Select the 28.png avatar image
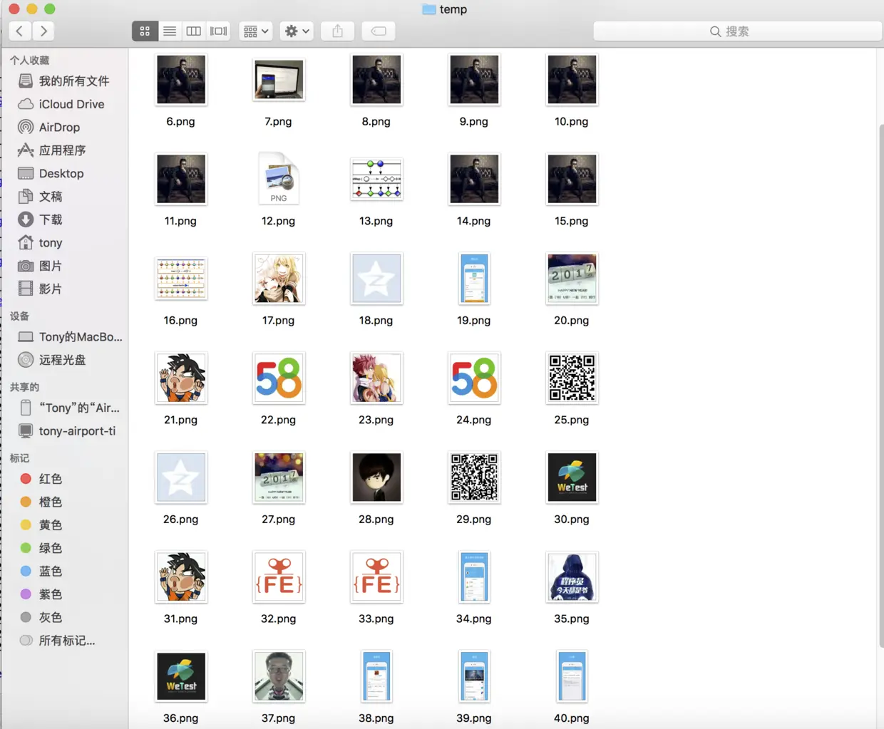The height and width of the screenshot is (729, 884). coord(376,477)
